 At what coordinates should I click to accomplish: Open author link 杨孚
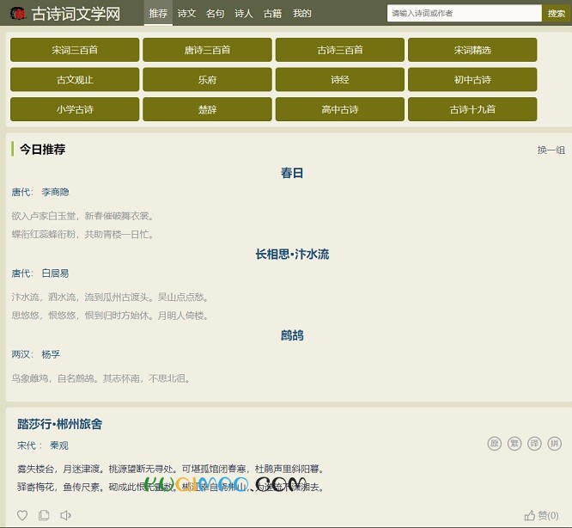coord(51,353)
